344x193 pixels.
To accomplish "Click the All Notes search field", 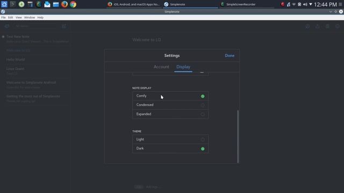I will [36, 26].
